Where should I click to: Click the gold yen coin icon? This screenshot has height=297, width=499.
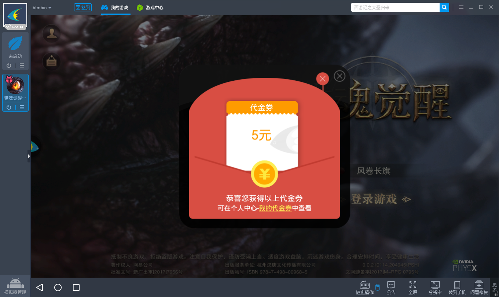click(x=264, y=174)
